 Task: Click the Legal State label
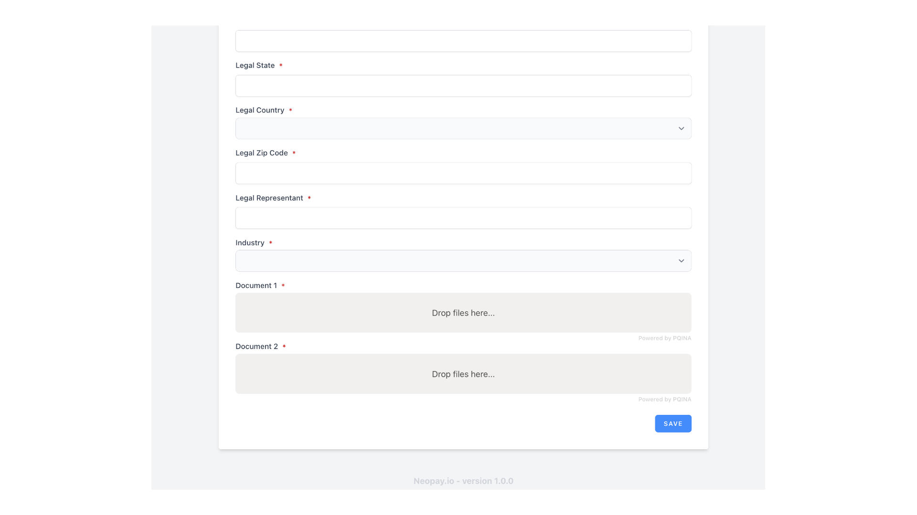(255, 65)
